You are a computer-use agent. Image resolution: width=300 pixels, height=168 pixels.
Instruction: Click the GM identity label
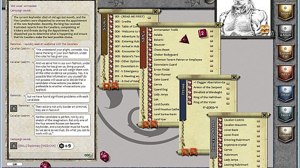(15, 164)
